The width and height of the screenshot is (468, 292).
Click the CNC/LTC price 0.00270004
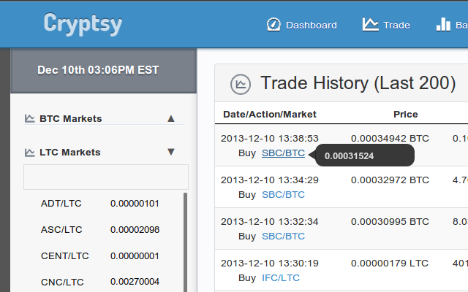pyautogui.click(x=135, y=282)
